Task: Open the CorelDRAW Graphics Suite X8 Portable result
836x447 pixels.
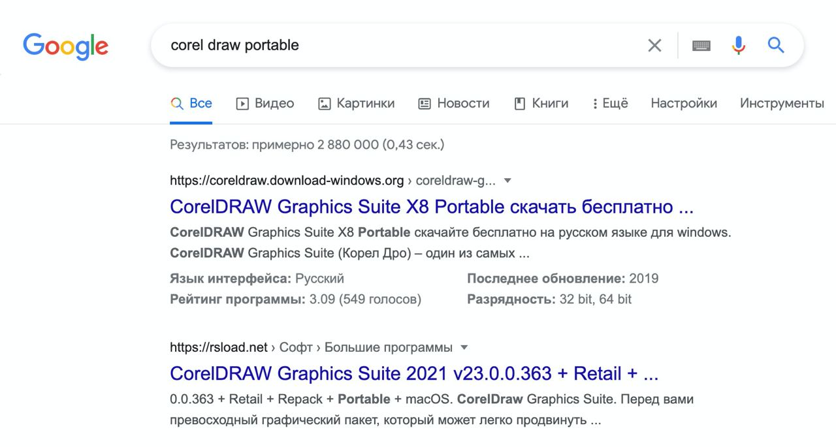Action: (x=432, y=207)
